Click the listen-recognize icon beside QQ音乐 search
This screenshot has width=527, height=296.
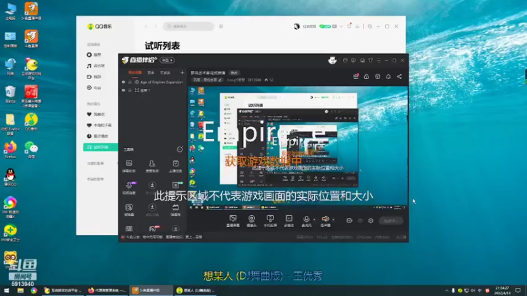click(221, 26)
